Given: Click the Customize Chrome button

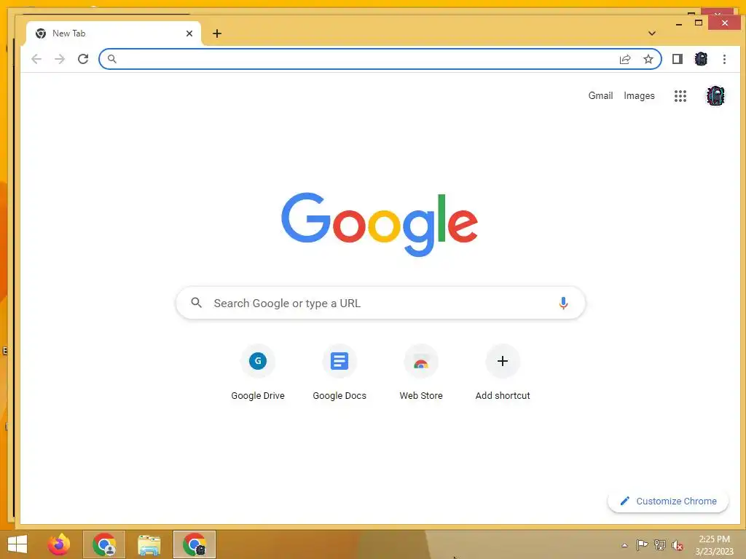Looking at the screenshot, I should (x=668, y=501).
